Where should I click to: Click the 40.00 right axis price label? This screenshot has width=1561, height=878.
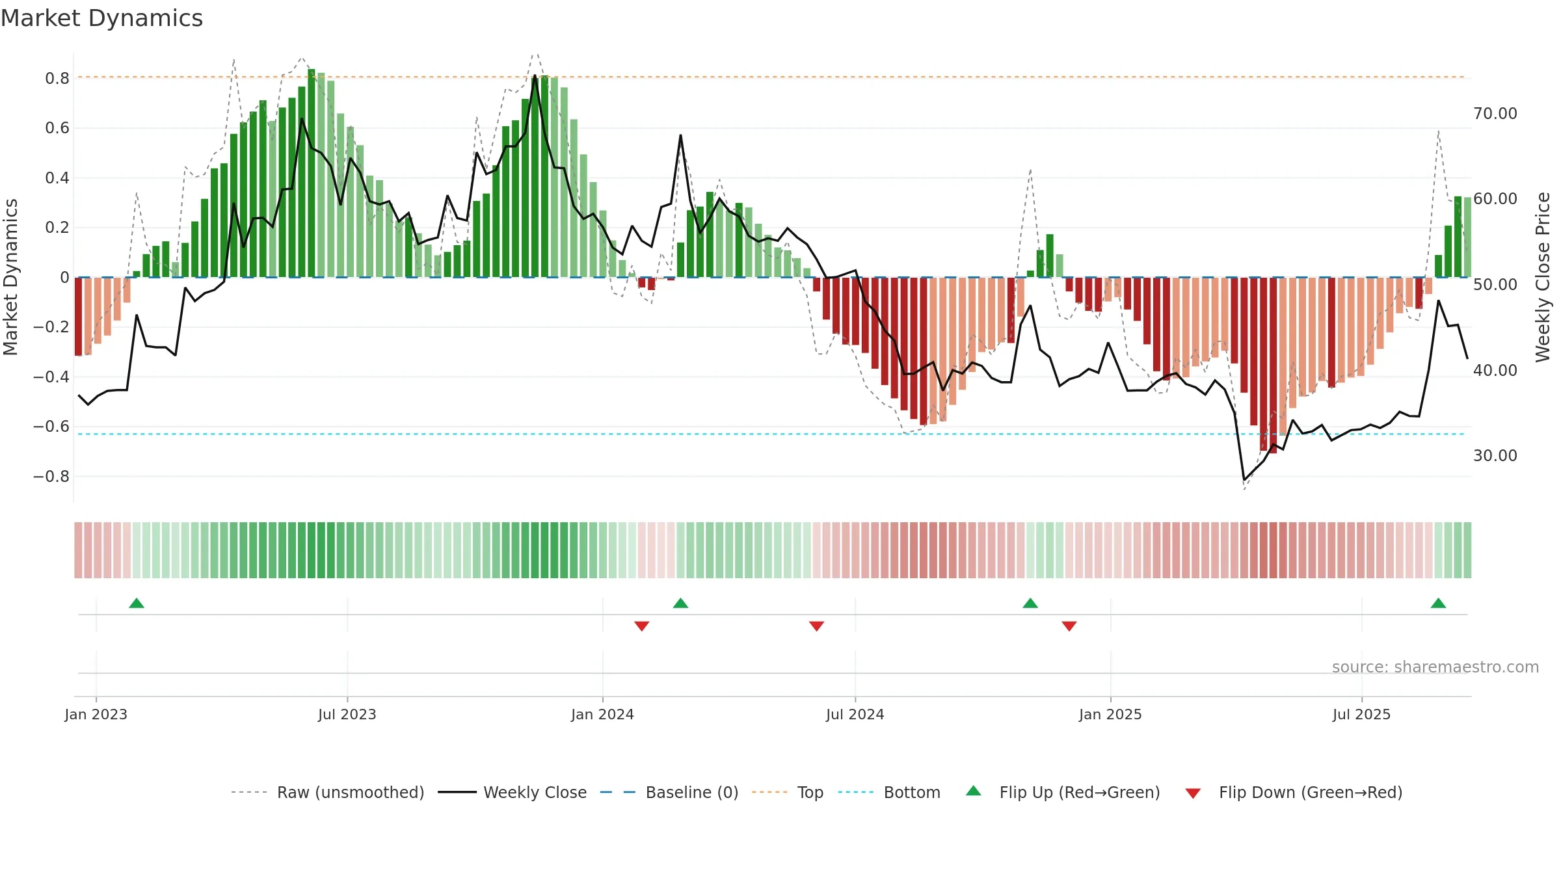point(1495,371)
